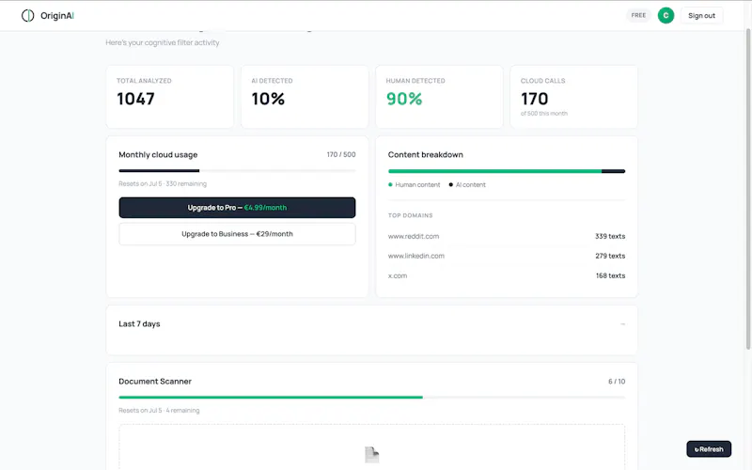752x470 pixels.
Task: Select the www.reddit.com domain row
Action: click(507, 237)
